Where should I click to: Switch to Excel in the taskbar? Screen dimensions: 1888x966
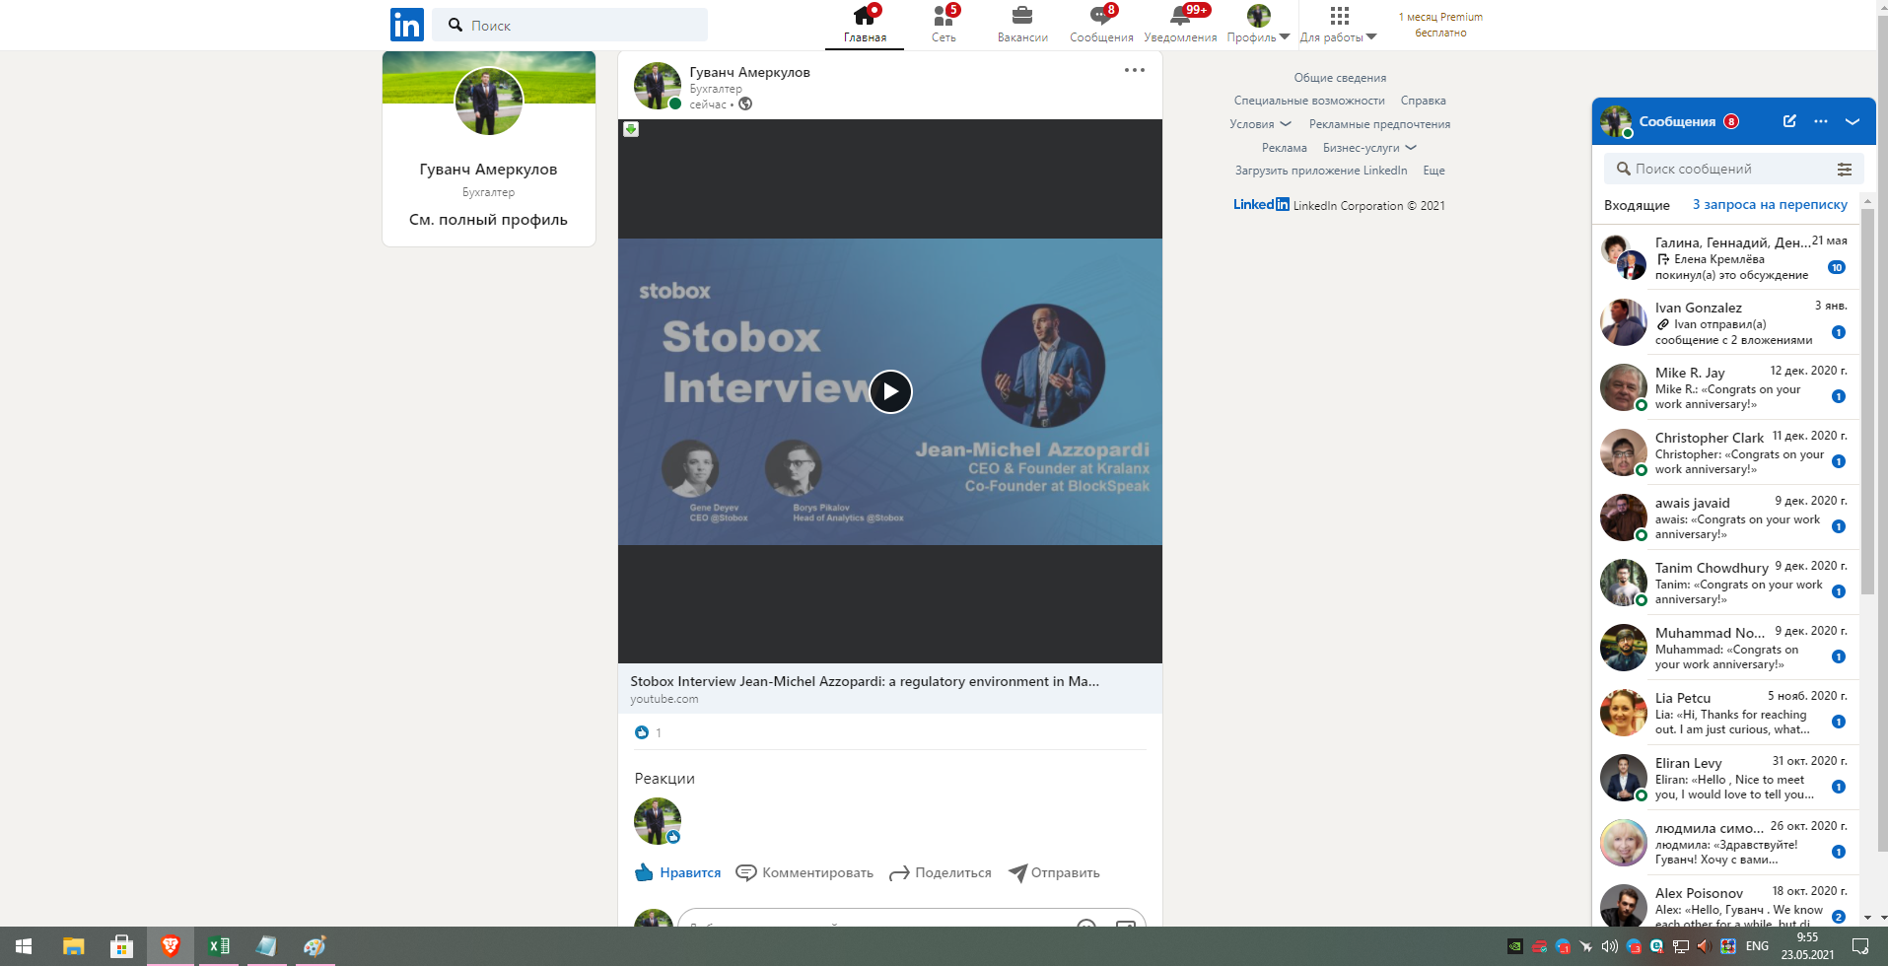(218, 946)
